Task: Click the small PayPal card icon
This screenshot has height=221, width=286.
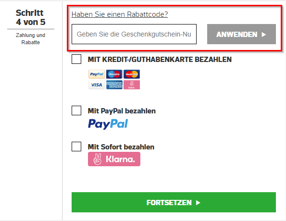Action: (97, 74)
